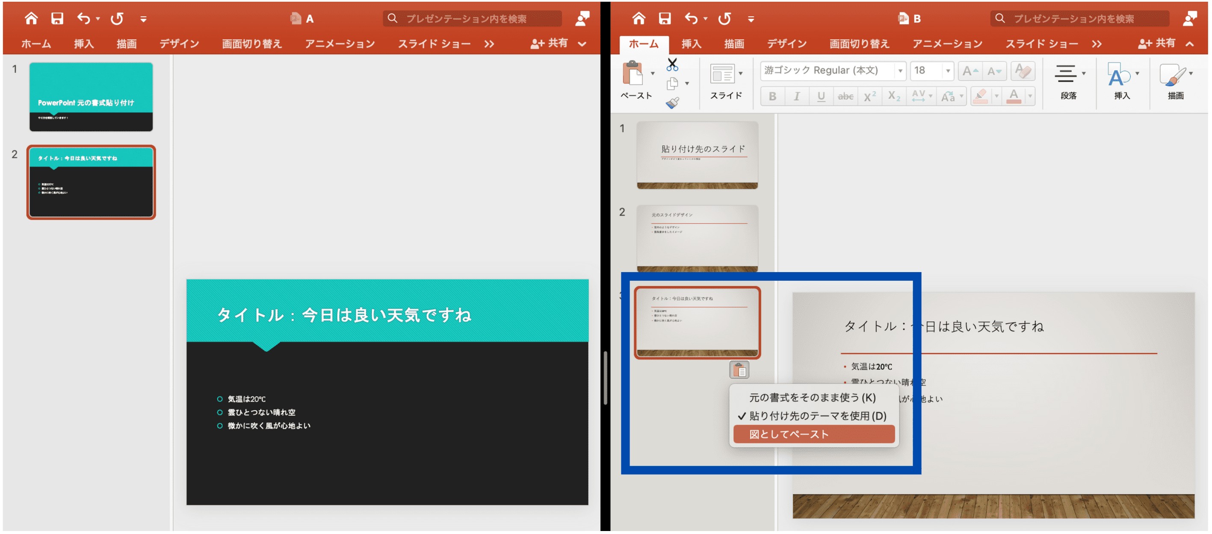This screenshot has width=1212, height=534.
Task: Show more ribbon tabs in window A
Action: 489,44
